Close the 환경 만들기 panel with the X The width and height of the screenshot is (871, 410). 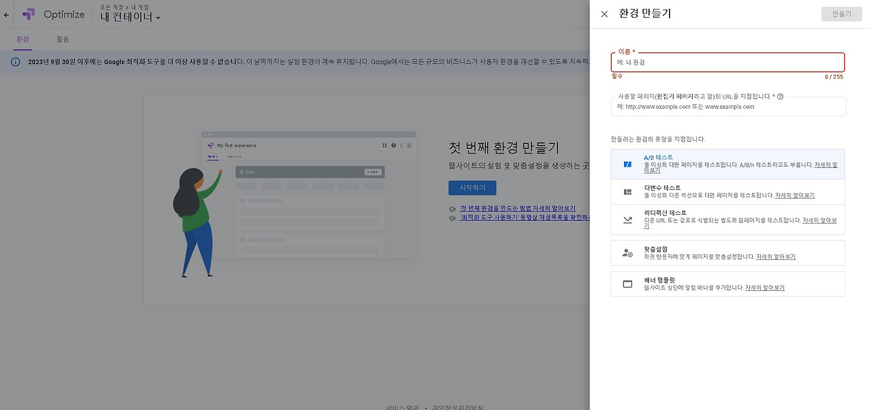pos(604,14)
